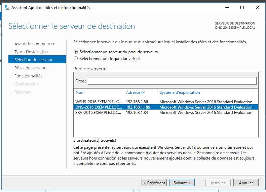Minimize the role wizard window
266x192 pixels.
pos(227,8)
